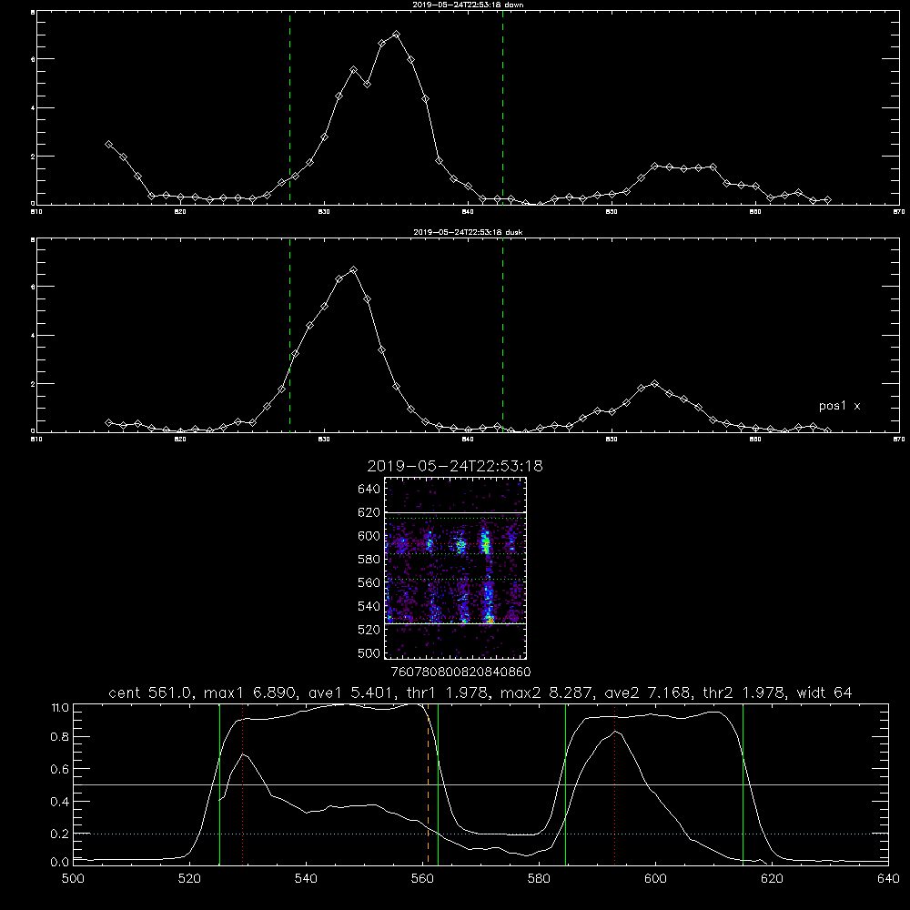Click the '620' label on the spectral image y-axis

tap(369, 512)
